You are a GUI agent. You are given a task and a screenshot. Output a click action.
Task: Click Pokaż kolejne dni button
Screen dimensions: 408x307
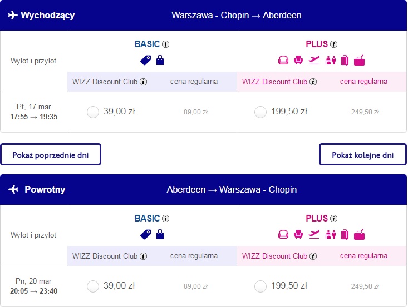(363, 155)
